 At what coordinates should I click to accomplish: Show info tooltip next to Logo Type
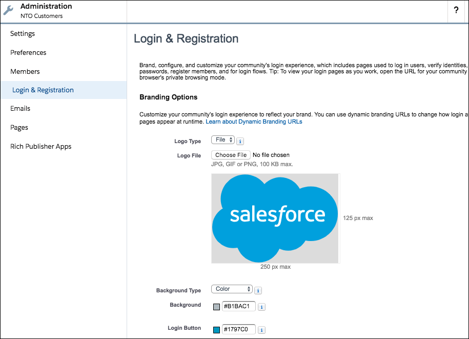[240, 141]
